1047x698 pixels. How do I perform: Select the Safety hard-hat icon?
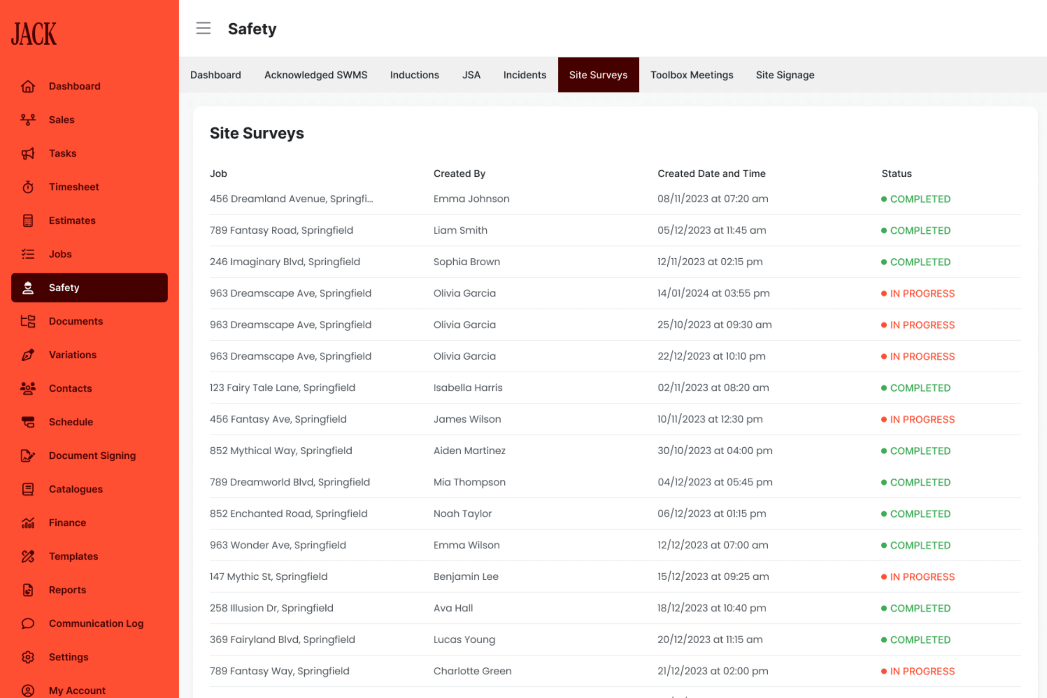coord(28,288)
